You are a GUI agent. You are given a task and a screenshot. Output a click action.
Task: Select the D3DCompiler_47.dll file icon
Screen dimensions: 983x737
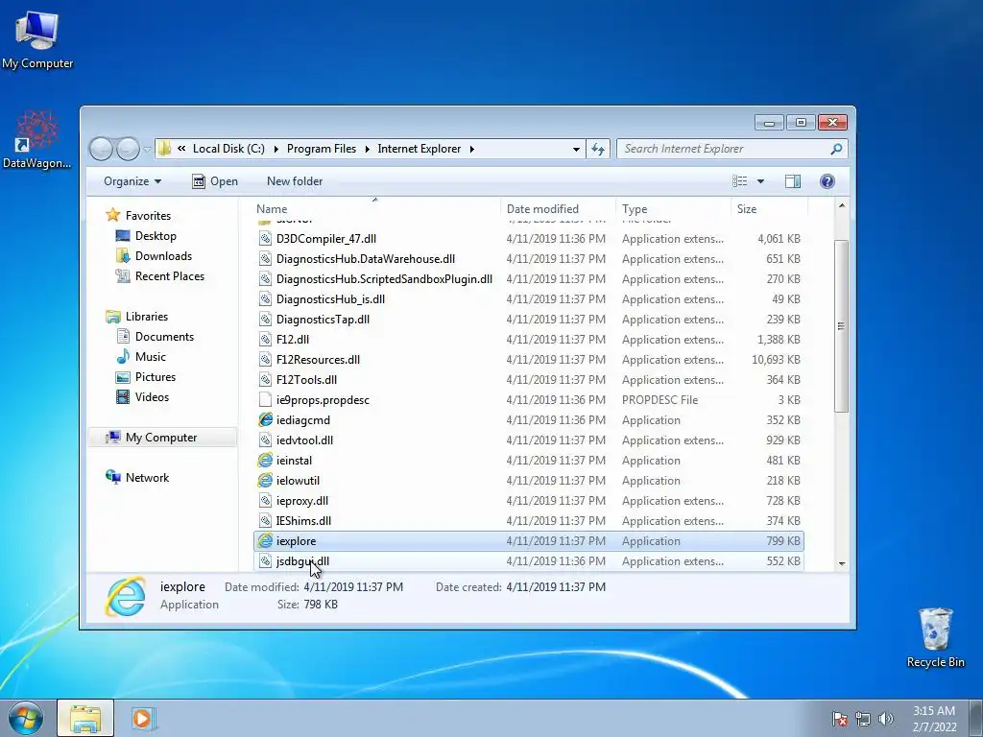(266, 239)
